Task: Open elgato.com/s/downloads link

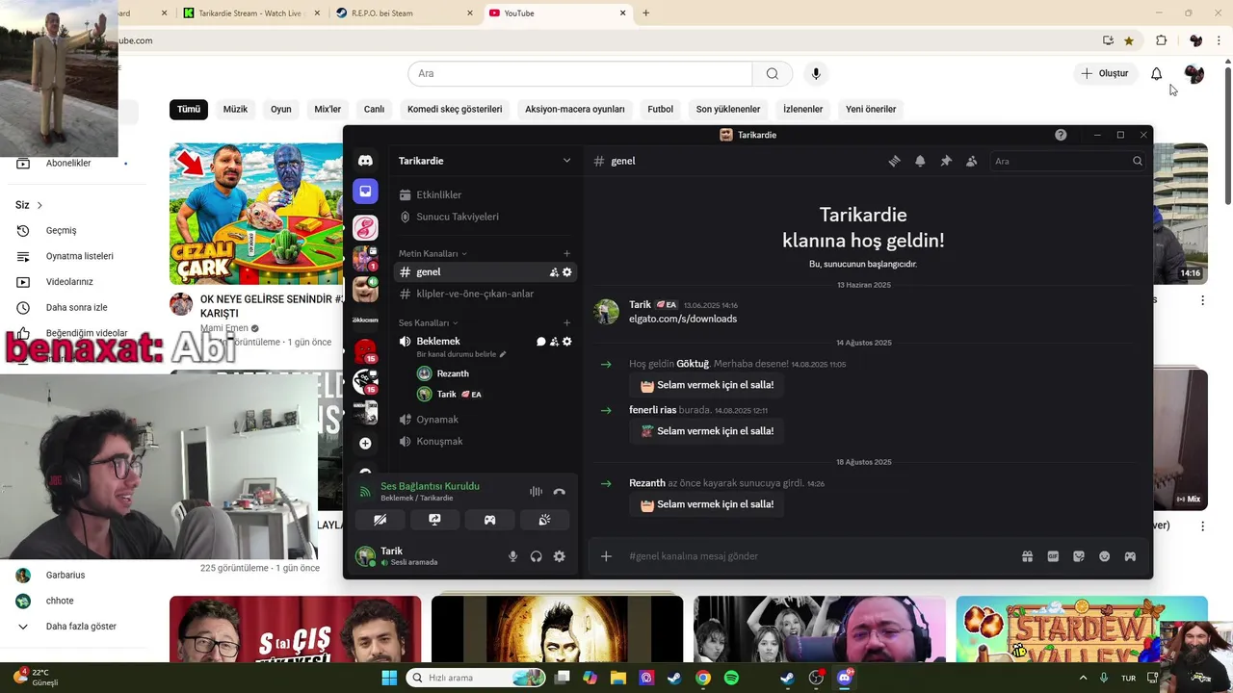Action: pos(683,319)
